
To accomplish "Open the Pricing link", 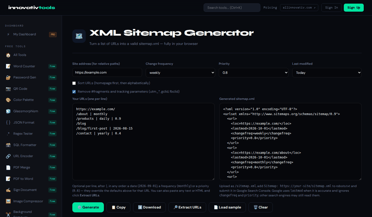I will click(x=270, y=8).
